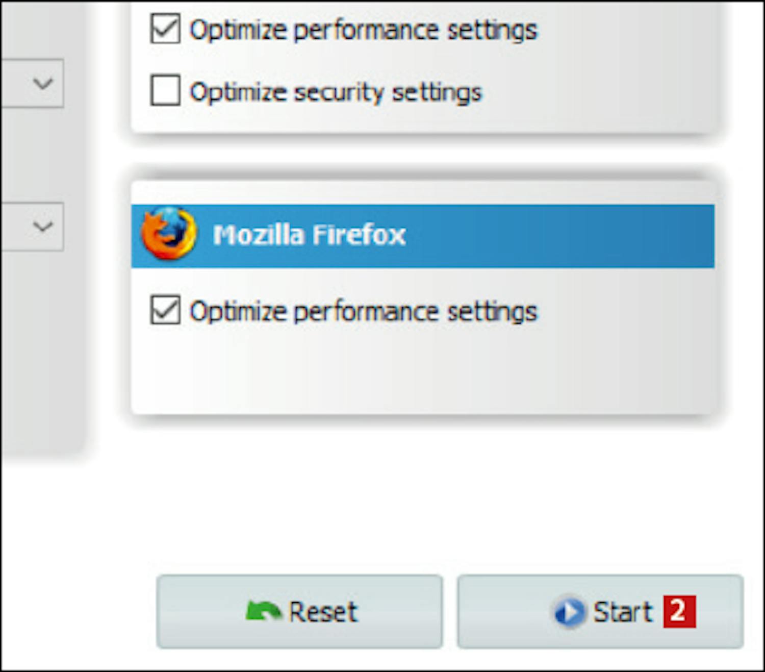765x672 pixels.
Task: Select the Mozilla Firefox section header bar
Action: click(x=561, y=236)
